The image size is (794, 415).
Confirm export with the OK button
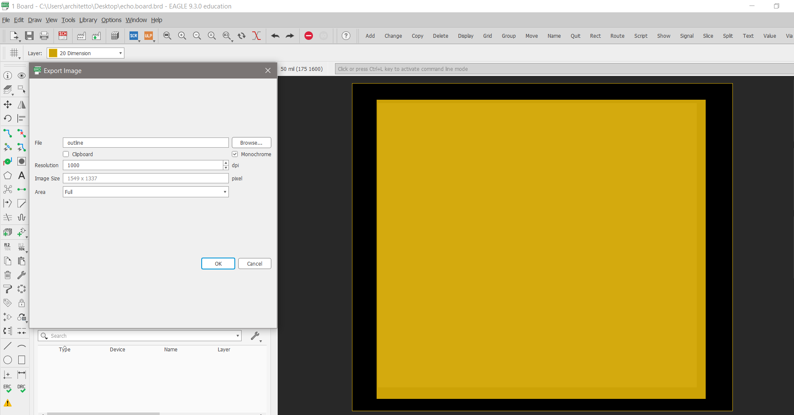218,264
